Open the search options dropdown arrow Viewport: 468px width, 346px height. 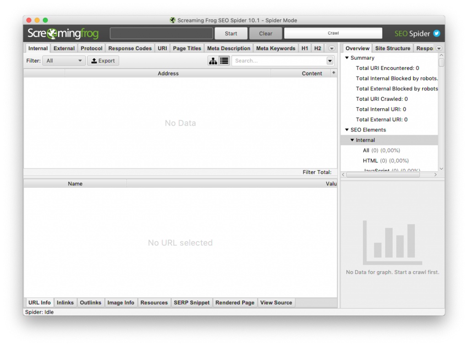[x=330, y=61]
